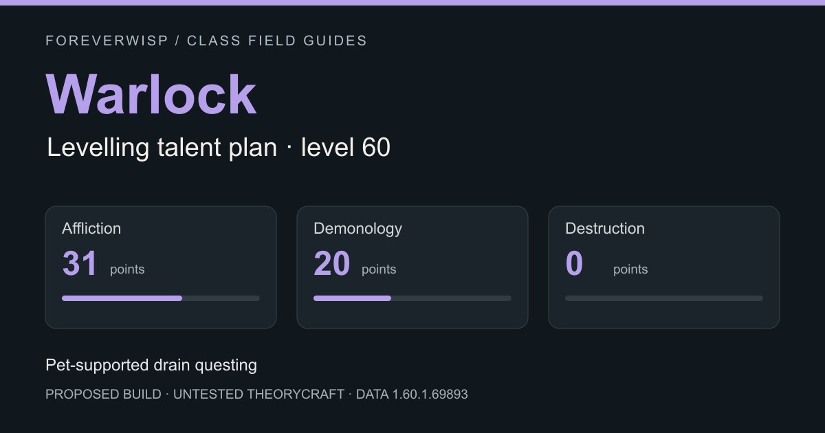The width and height of the screenshot is (825, 433).
Task: Click the purple accent bar at top
Action: click(x=412, y=3)
